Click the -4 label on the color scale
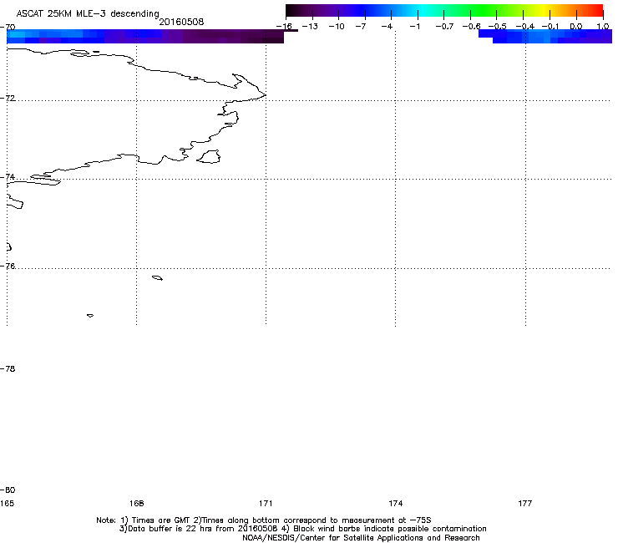This screenshot has width=618, height=543. tap(387, 27)
